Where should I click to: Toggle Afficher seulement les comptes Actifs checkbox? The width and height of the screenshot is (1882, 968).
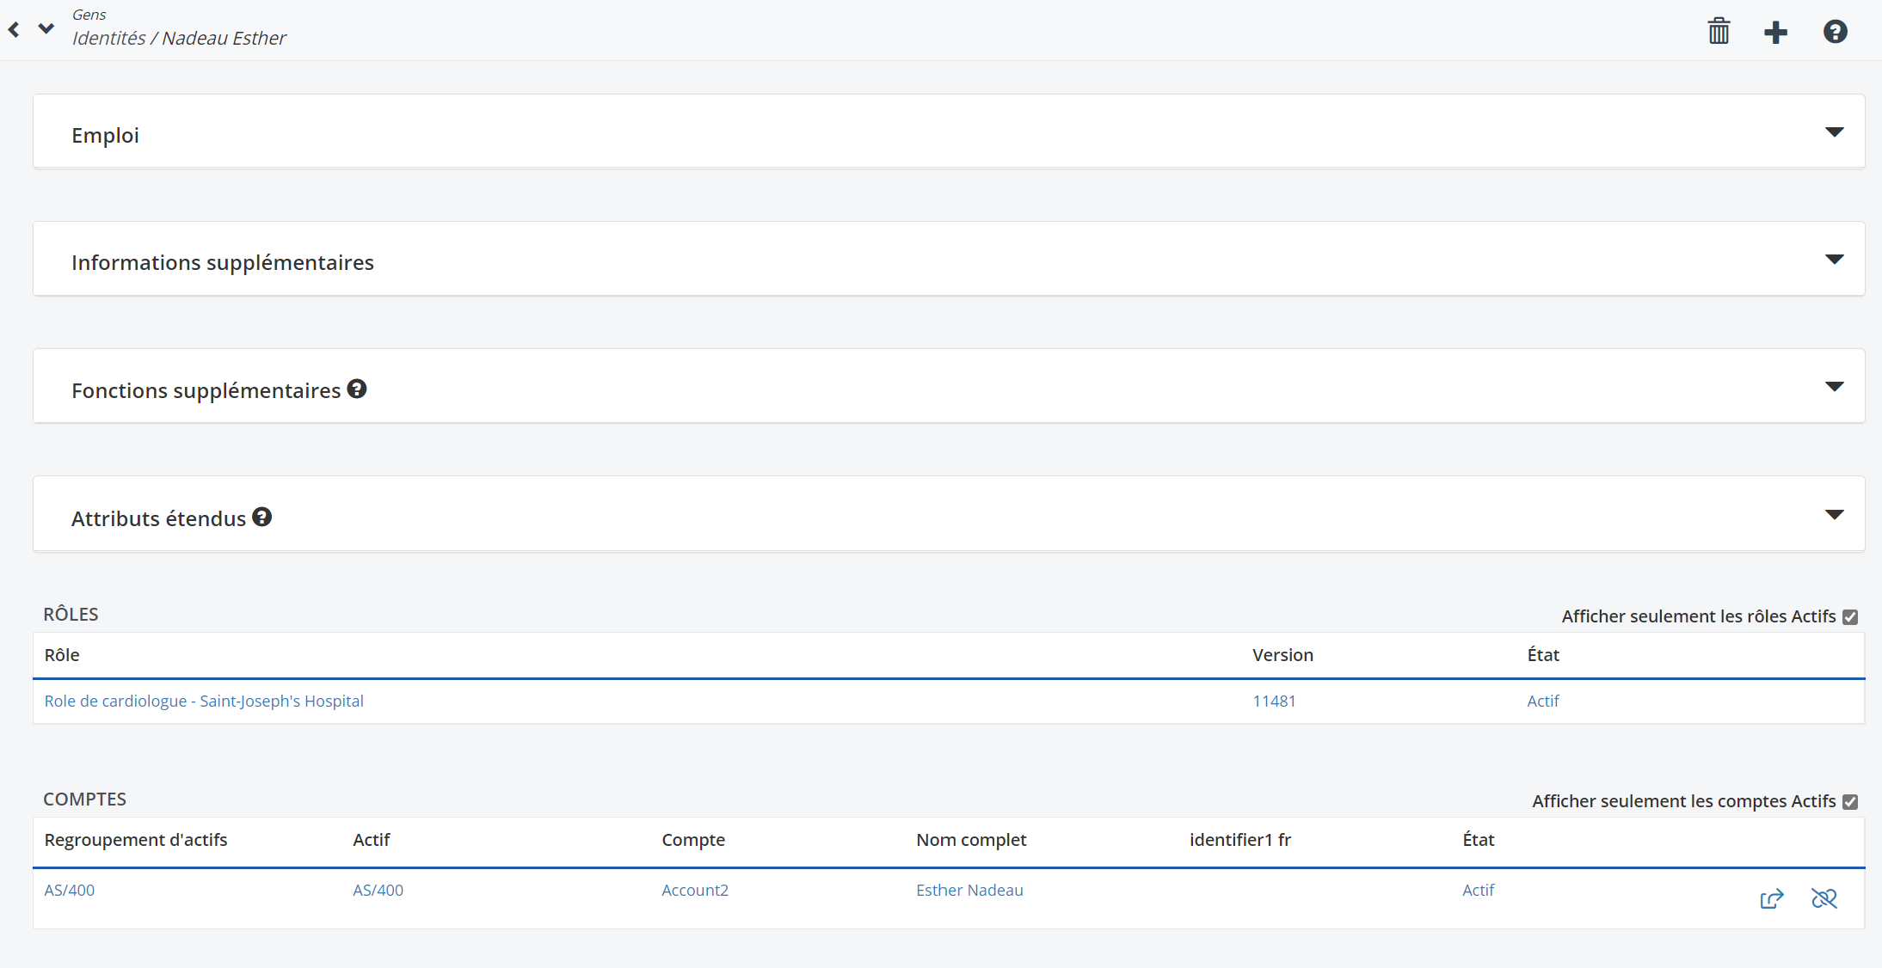tap(1850, 802)
